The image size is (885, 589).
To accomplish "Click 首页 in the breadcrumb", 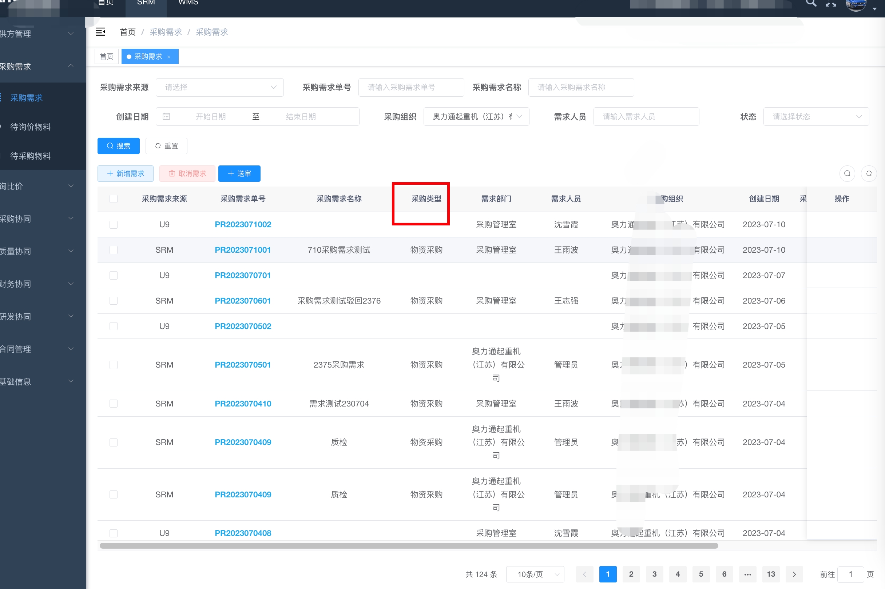I will [127, 32].
